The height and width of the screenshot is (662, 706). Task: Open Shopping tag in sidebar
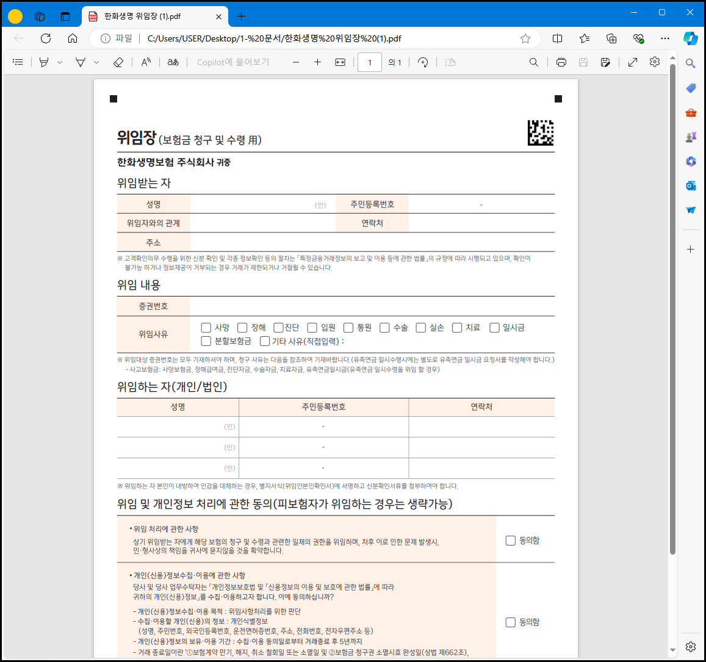691,88
